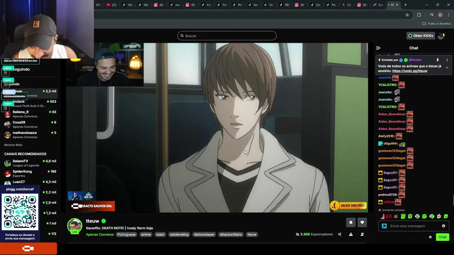
Task: Expand followed list with Mostrar Mais
Action: coord(13,145)
